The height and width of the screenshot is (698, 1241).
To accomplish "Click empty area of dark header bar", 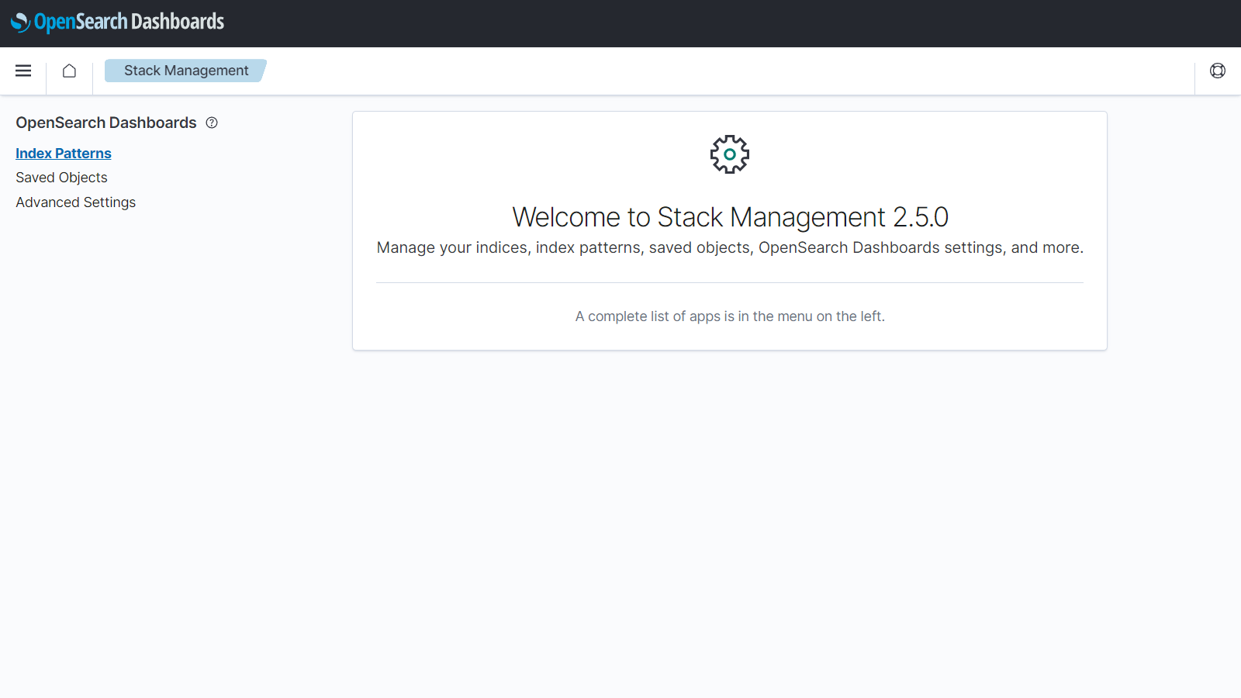I will [x=698, y=23].
